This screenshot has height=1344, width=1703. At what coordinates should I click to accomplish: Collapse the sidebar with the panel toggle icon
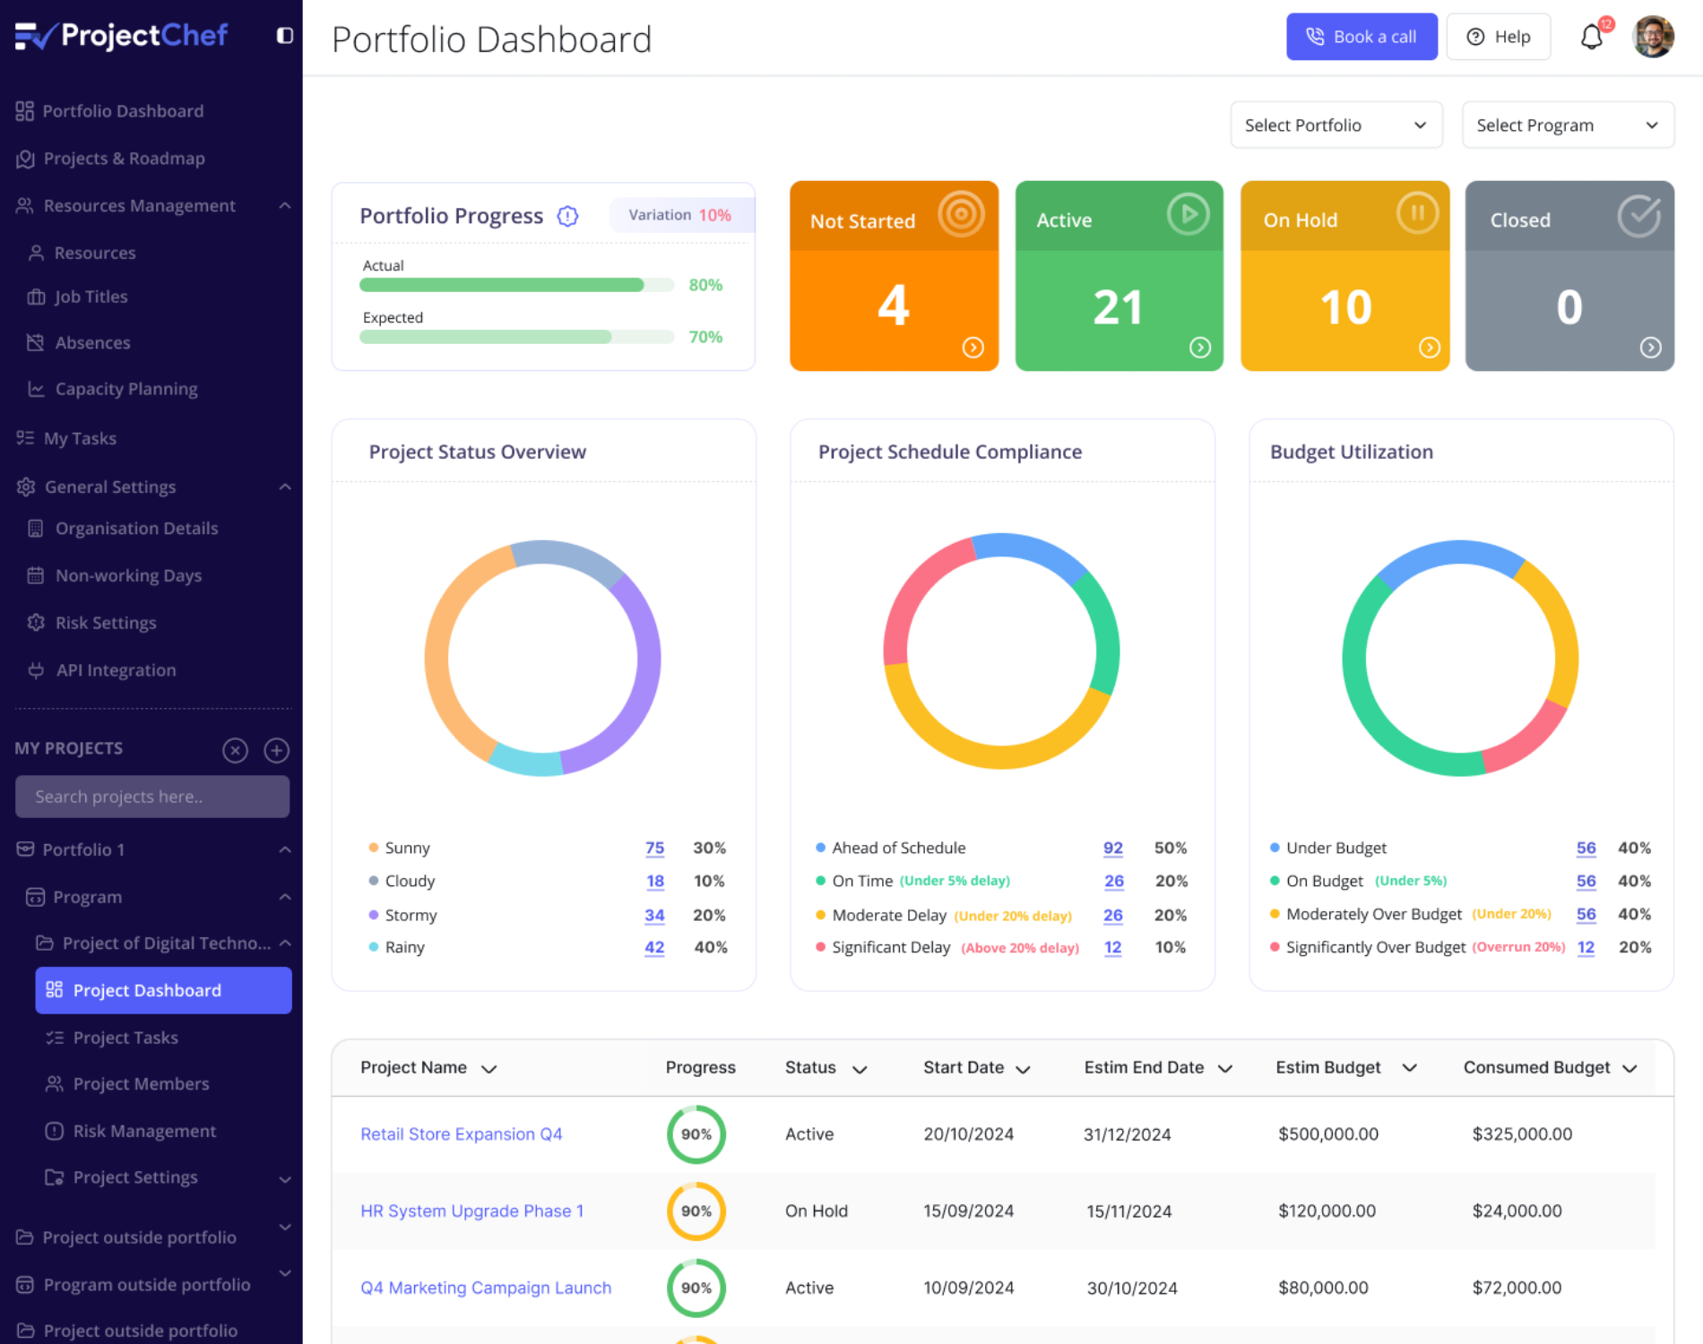[284, 36]
